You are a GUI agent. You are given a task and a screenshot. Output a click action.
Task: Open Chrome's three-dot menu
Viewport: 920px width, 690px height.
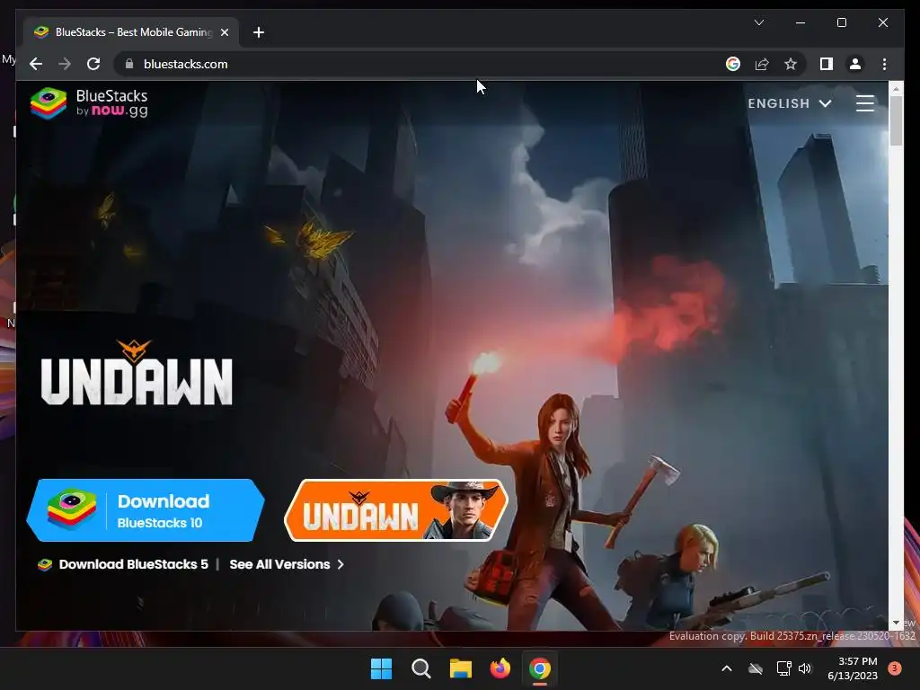[884, 64]
